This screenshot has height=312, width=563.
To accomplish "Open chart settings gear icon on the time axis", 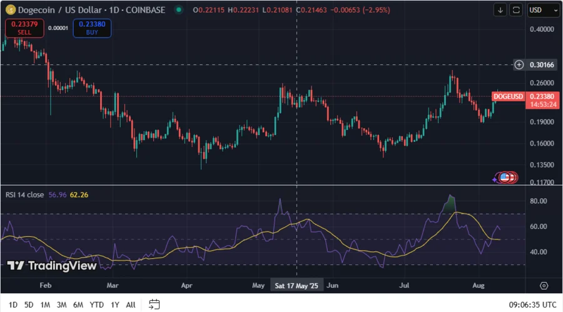I will pos(544,286).
